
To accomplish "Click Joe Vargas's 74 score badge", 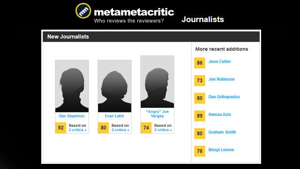I will 146,128.
